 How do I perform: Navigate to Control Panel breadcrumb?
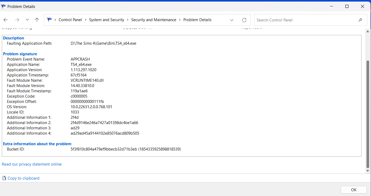pyautogui.click(x=70, y=20)
